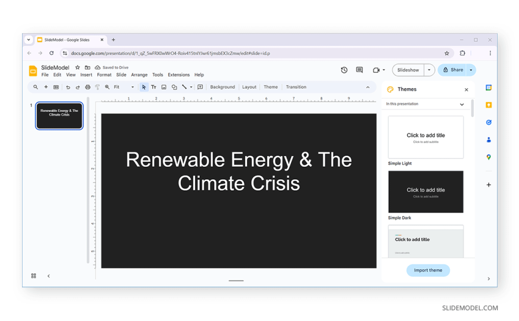Open the Share options dropdown arrow

click(x=471, y=70)
